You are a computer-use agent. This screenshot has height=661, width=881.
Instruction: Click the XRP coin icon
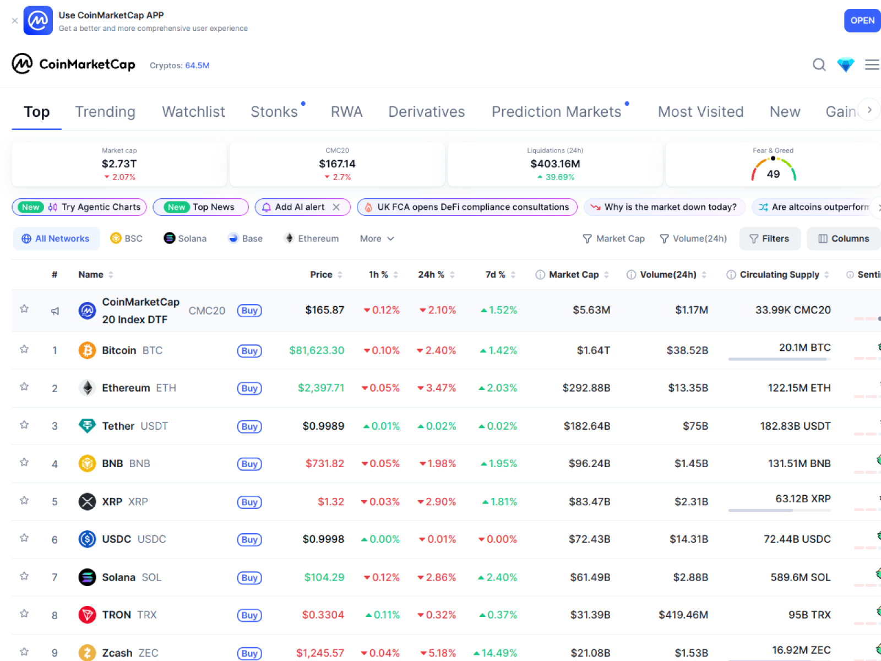pyautogui.click(x=87, y=501)
